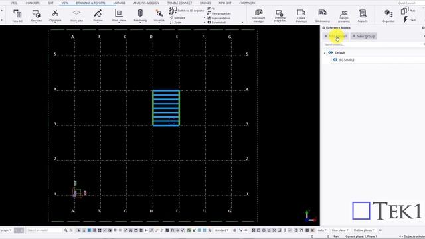Viewport: 425px width, 239px height.
Task: Open the Outline planes dropdown
Action: point(364,230)
